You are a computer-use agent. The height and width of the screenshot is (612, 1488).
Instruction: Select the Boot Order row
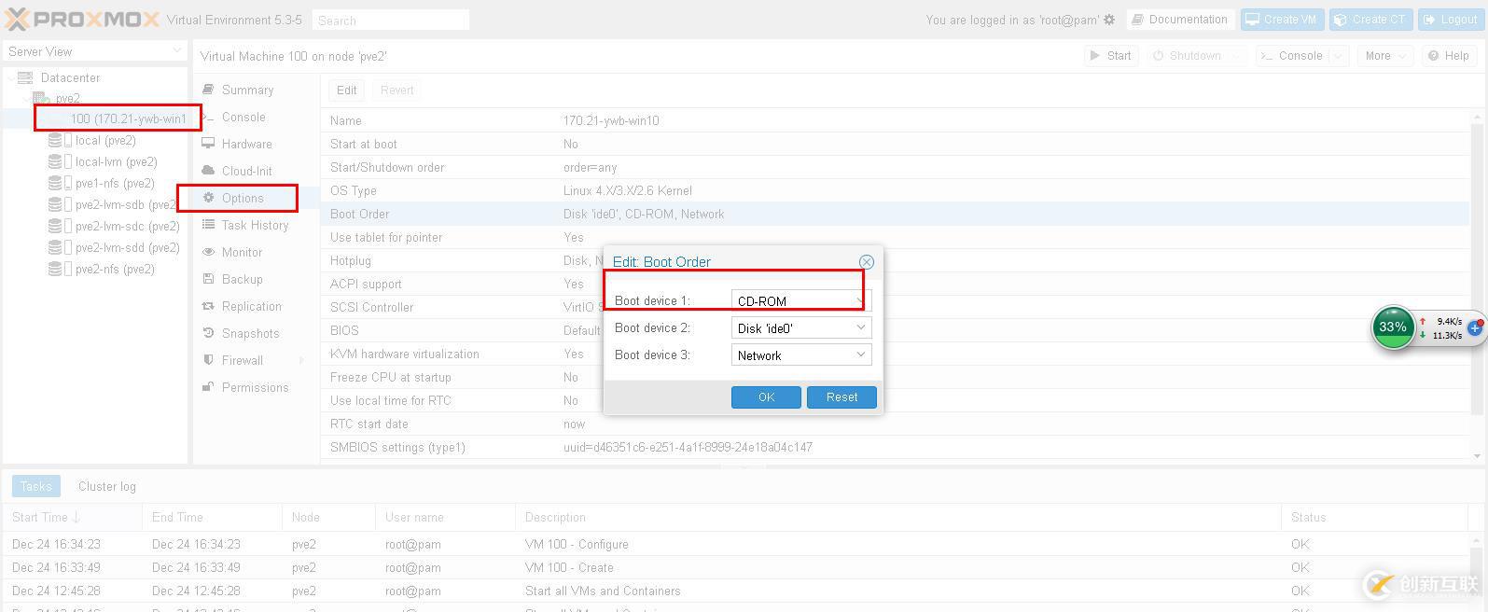tap(896, 214)
